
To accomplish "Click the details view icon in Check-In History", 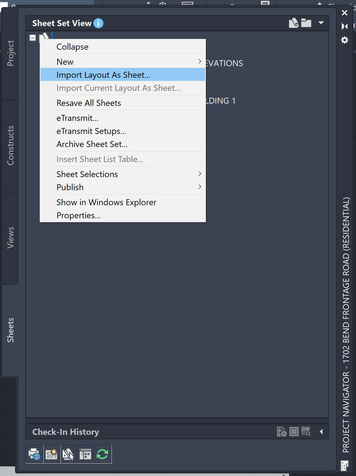I will (294, 431).
